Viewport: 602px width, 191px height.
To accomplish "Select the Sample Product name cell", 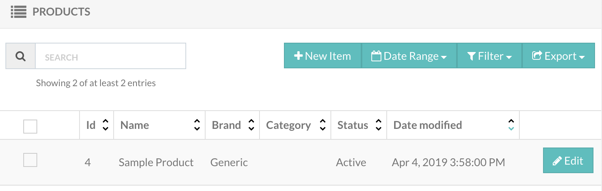I will coord(156,162).
